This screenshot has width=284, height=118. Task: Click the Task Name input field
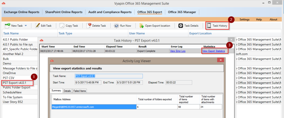pos(109,76)
